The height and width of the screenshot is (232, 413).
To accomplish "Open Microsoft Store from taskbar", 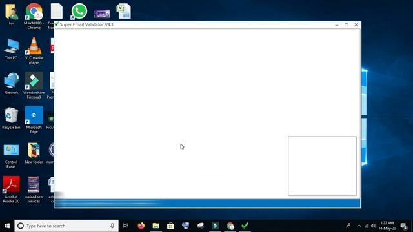I will [x=170, y=226].
